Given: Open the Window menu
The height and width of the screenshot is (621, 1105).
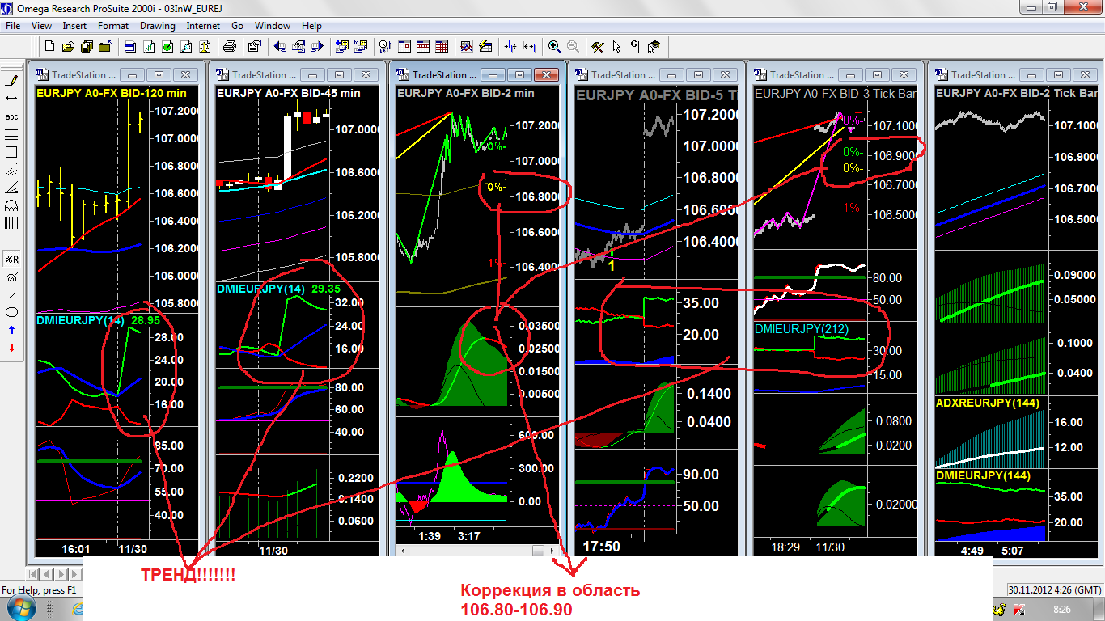Looking at the screenshot, I should [272, 26].
